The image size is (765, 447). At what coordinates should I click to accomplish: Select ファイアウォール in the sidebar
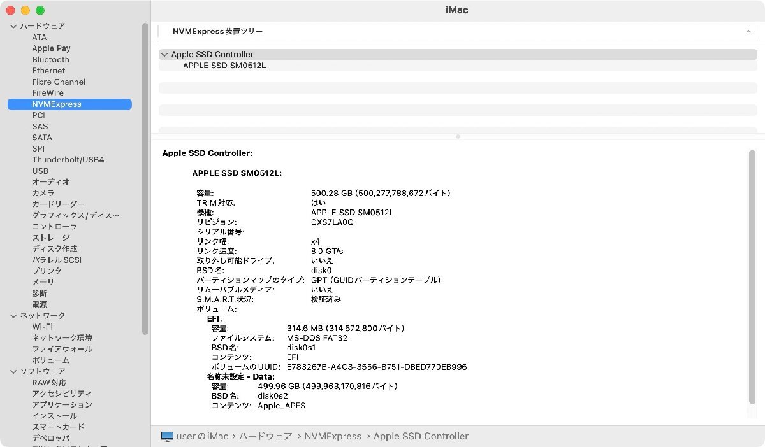(62, 349)
